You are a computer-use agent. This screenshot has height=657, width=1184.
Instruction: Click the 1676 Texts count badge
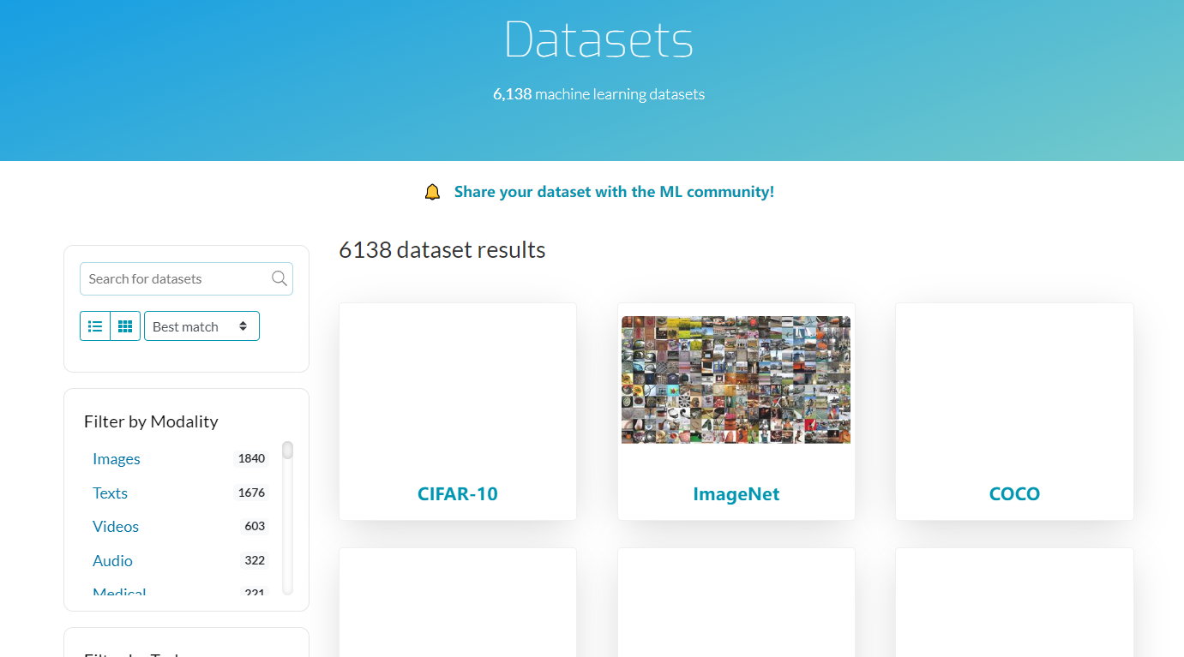(251, 493)
